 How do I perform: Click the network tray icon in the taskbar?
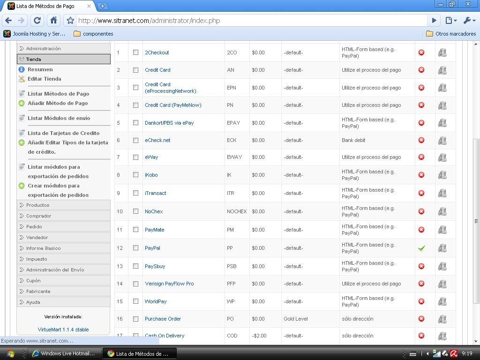pyautogui.click(x=436, y=353)
